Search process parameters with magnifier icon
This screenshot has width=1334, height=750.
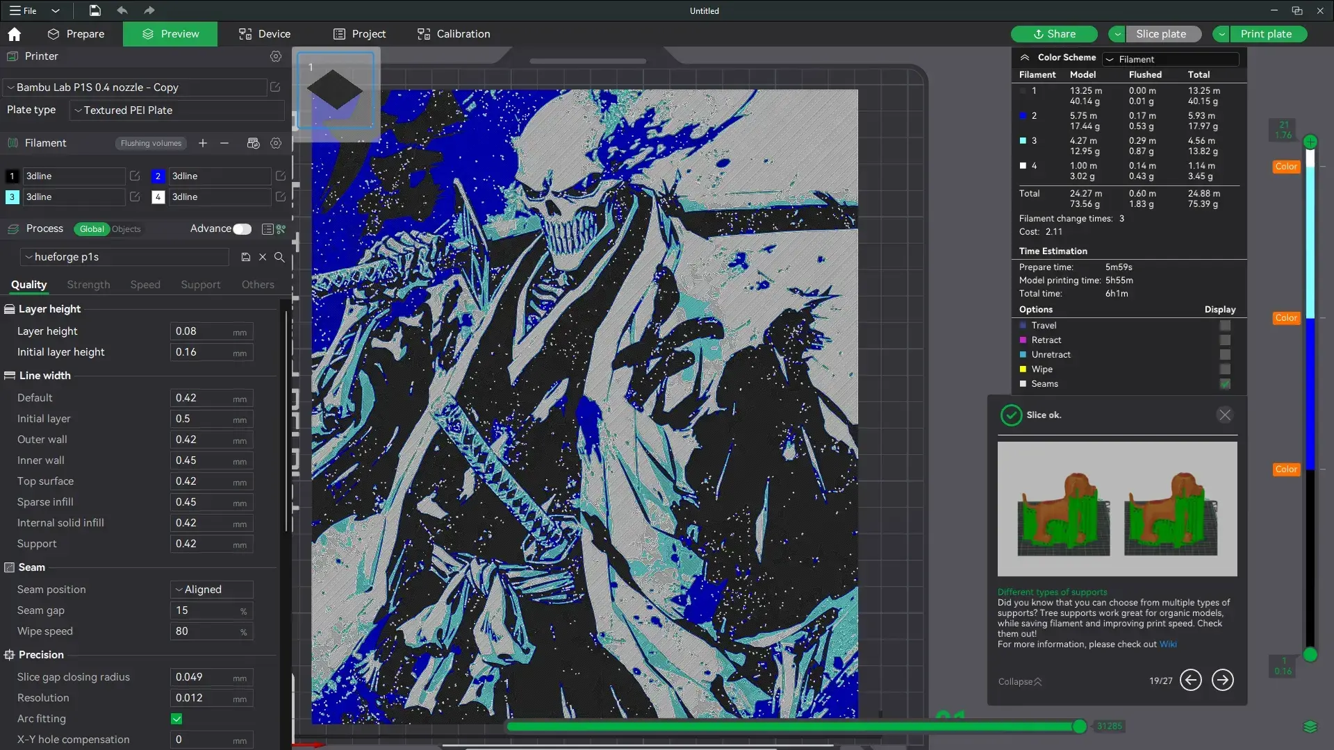point(279,257)
